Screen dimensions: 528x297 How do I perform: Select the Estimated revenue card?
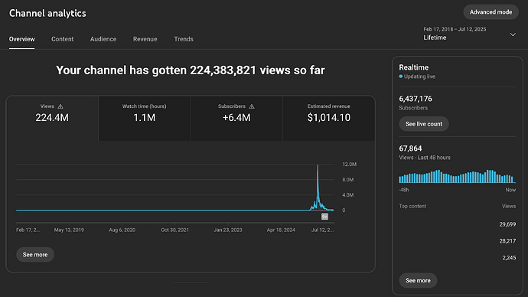click(328, 118)
